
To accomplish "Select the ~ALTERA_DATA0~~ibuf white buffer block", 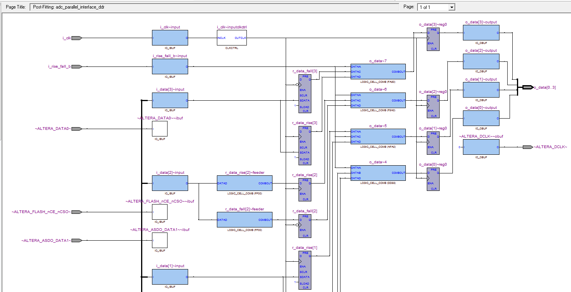I will pyautogui.click(x=160, y=129).
